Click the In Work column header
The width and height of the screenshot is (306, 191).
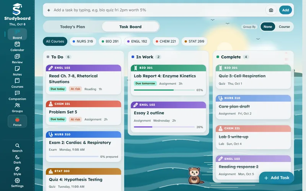pyautogui.click(x=145, y=57)
